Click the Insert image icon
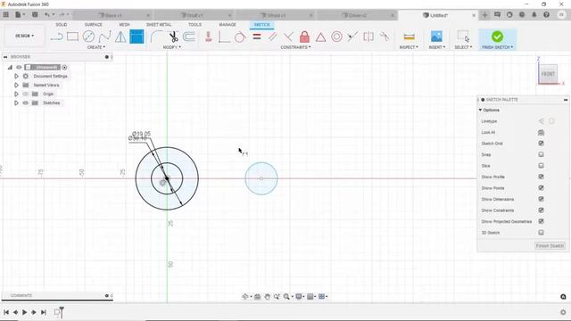The width and height of the screenshot is (571, 321). click(x=436, y=37)
